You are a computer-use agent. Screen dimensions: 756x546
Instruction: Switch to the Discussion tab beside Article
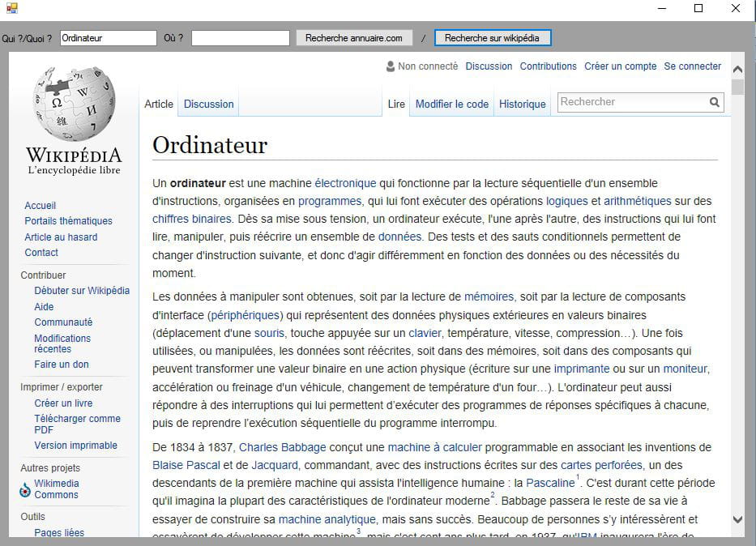[x=208, y=104]
